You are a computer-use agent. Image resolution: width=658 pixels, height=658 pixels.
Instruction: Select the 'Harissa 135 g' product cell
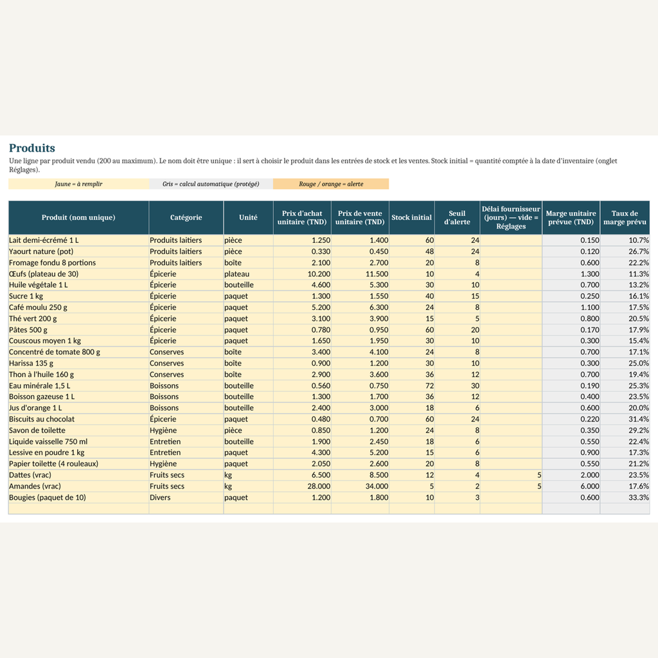coord(78,363)
